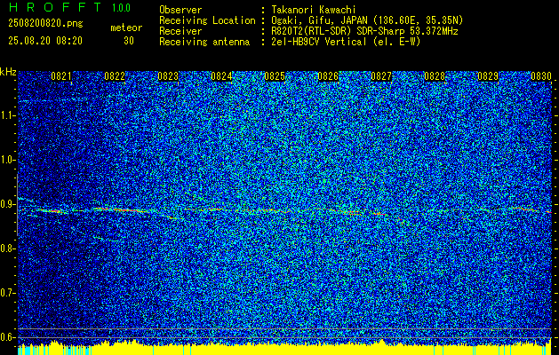Click the 1.0 frequency axis label
Viewport: 559px width, 355px height.
click(x=7, y=161)
